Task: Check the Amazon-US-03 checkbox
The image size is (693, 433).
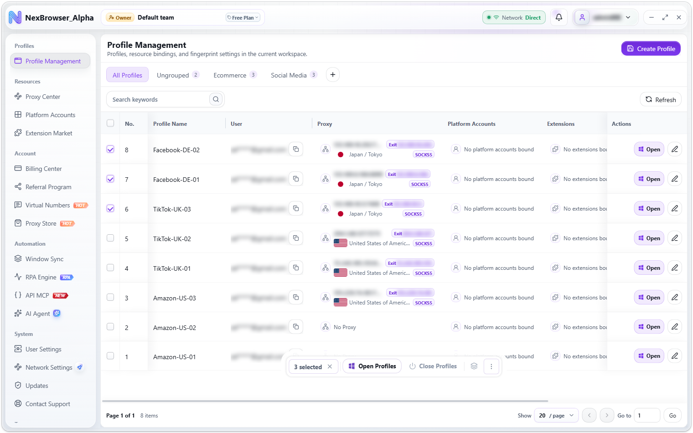Action: pos(110,297)
